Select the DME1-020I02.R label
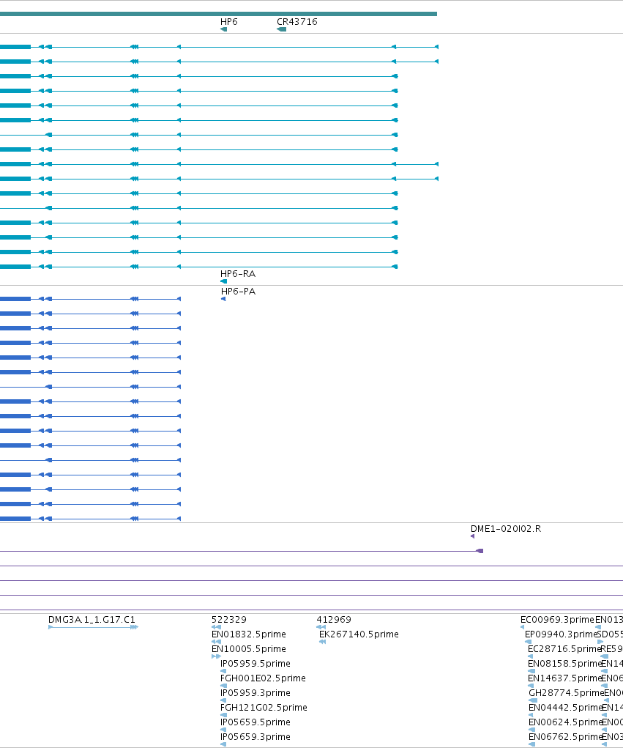Screen dimensions: 623x748 point(506,528)
